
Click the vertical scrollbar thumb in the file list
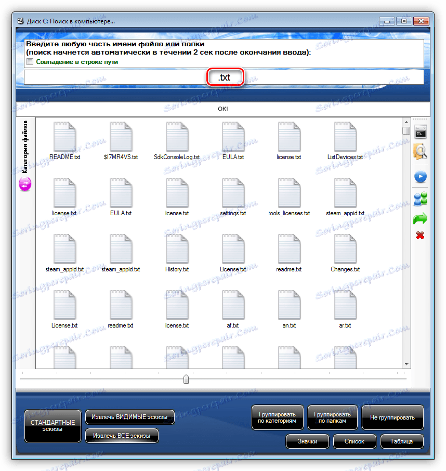click(x=406, y=131)
